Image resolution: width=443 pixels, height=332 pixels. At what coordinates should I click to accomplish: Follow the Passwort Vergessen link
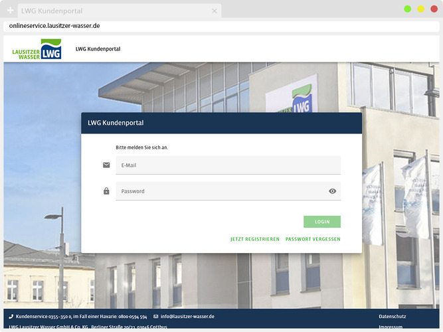(x=313, y=239)
